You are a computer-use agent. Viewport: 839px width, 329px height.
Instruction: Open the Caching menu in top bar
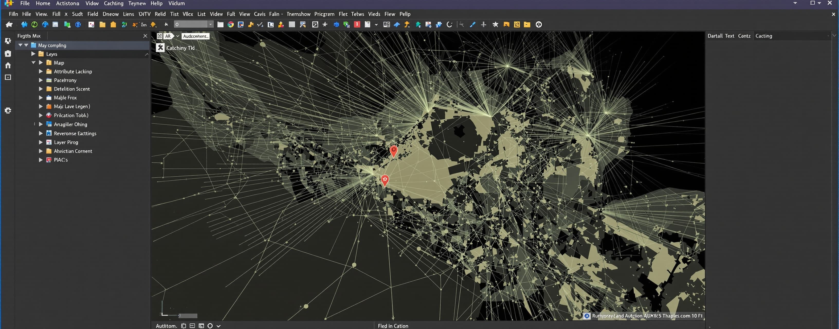[113, 3]
